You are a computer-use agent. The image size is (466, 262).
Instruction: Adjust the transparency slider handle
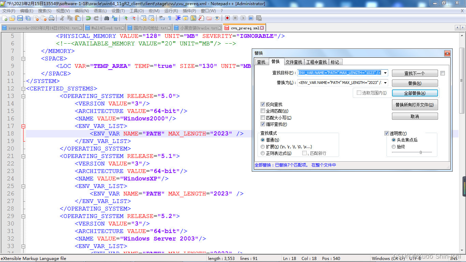[421, 152]
